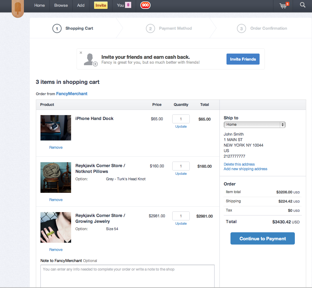
Task: Remove the Notknot Pillows from cart
Action: click(x=56, y=200)
